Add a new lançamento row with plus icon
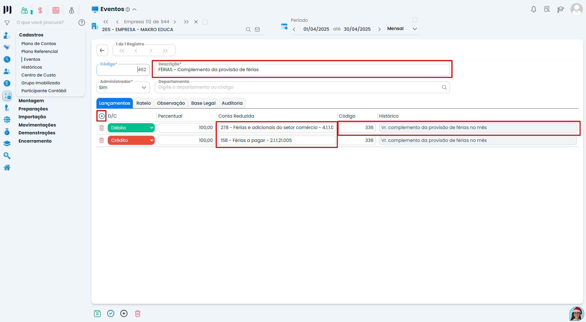This screenshot has width=586, height=322. (102, 116)
